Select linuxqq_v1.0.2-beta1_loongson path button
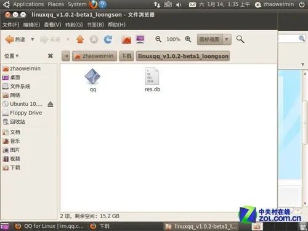Image resolution: width=308 pixels, height=231 pixels. coord(183,56)
